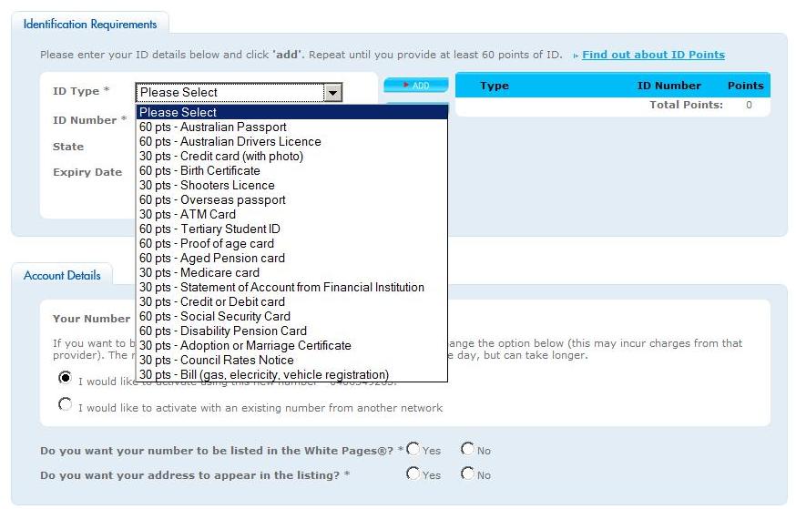Select No for White Pages listing
This screenshot has height=509, width=796.
[467, 449]
